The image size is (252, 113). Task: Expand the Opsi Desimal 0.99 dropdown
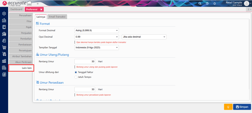point(97,37)
